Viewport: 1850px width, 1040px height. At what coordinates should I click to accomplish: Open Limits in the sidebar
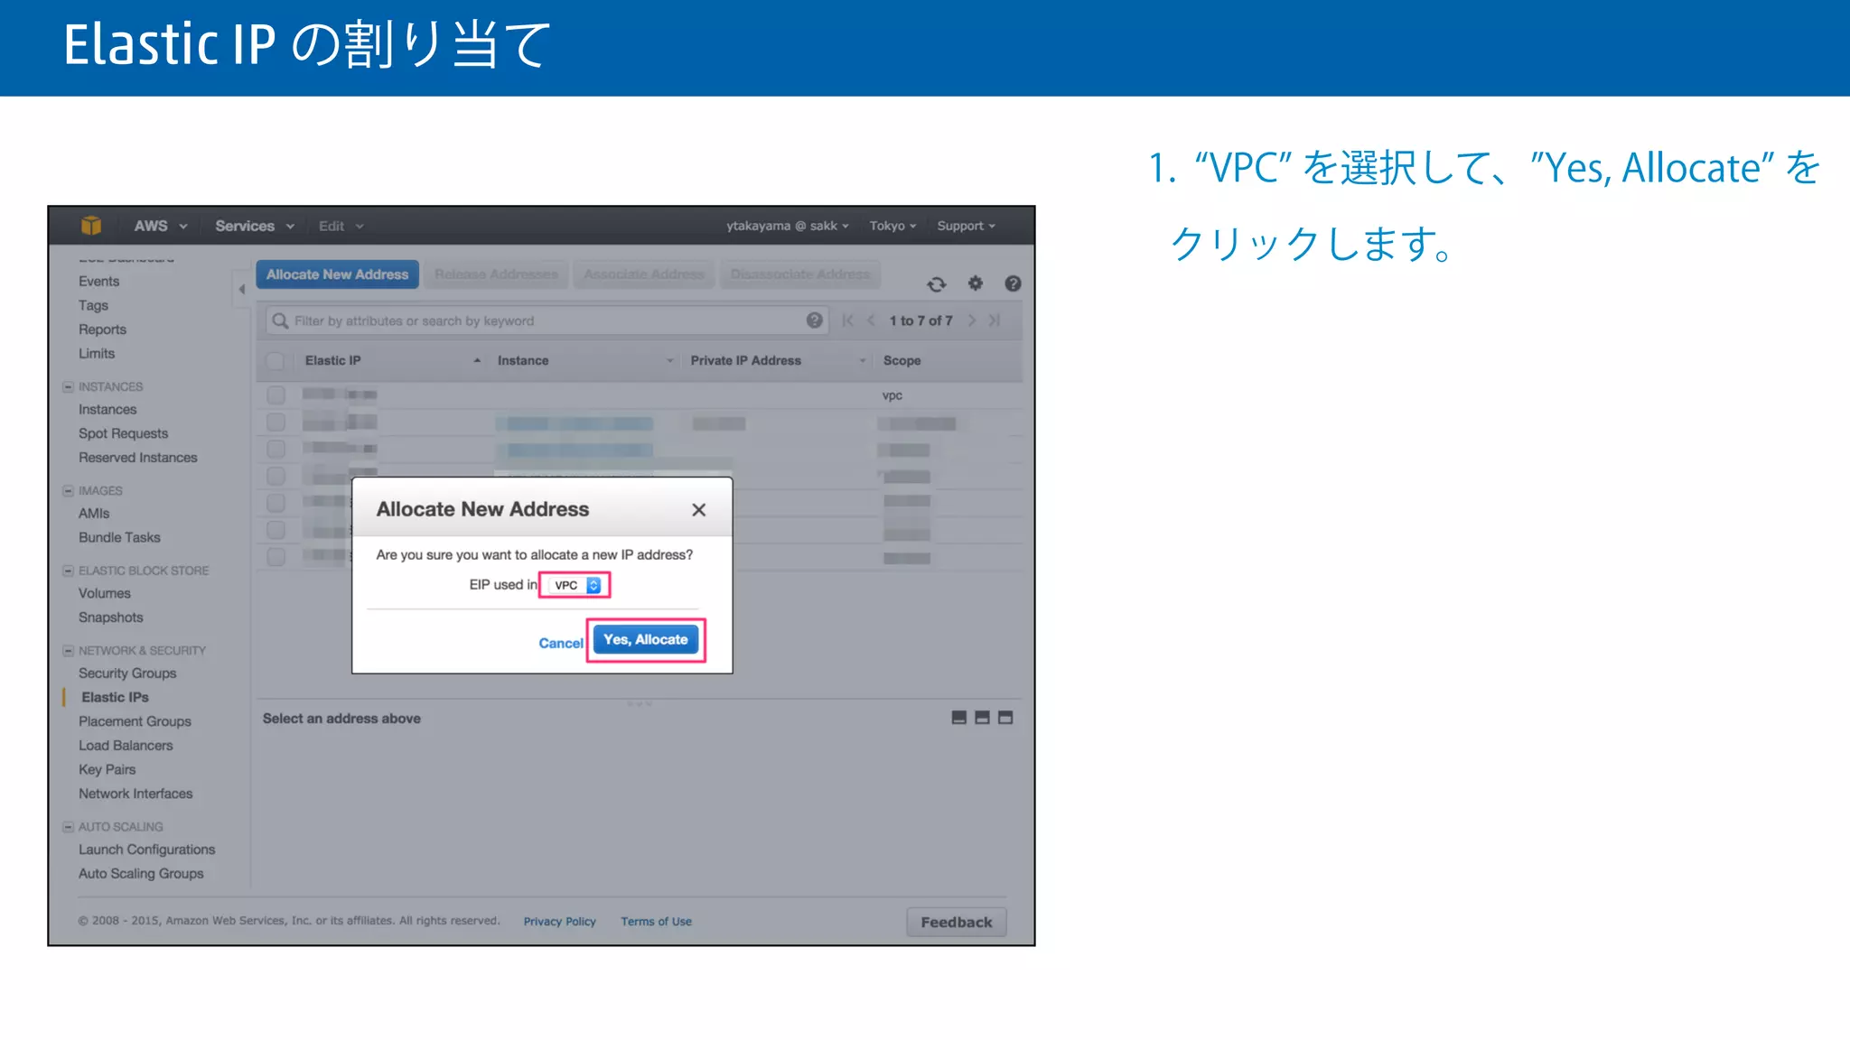pos(97,354)
